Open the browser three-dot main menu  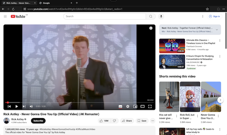[224, 9]
